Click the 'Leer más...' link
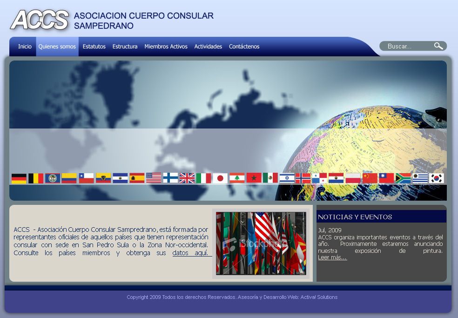Image resolution: width=458 pixels, height=318 pixels. click(332, 257)
